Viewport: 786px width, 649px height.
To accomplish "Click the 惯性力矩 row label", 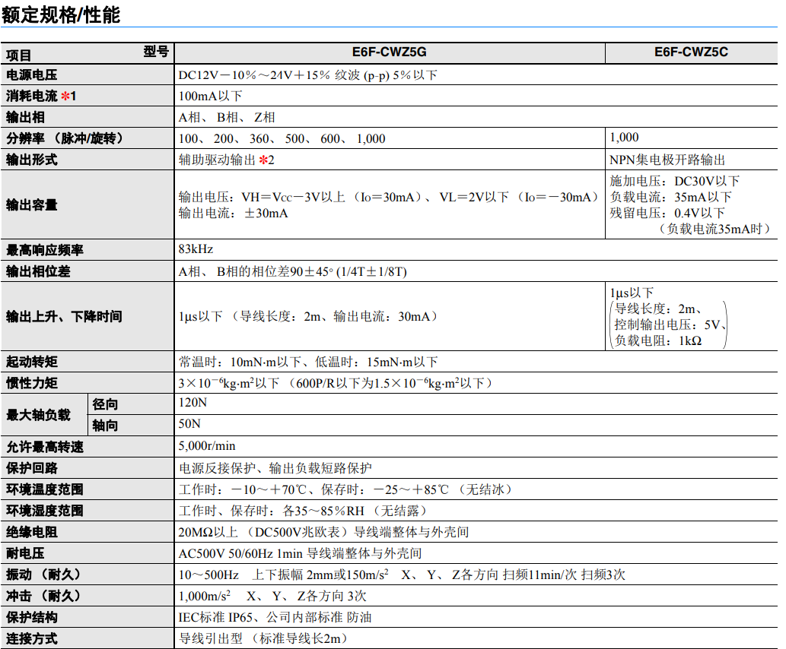I will click(32, 383).
